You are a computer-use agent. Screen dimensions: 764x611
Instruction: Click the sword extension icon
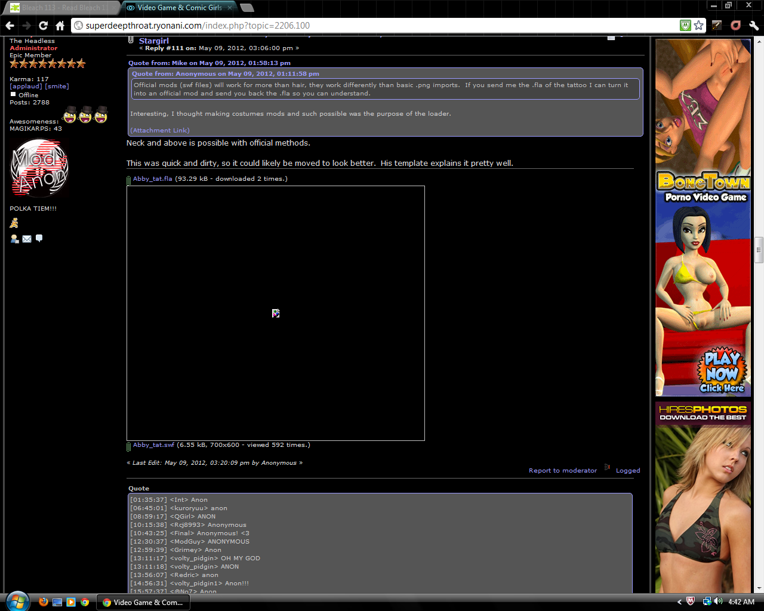pyautogui.click(x=717, y=26)
